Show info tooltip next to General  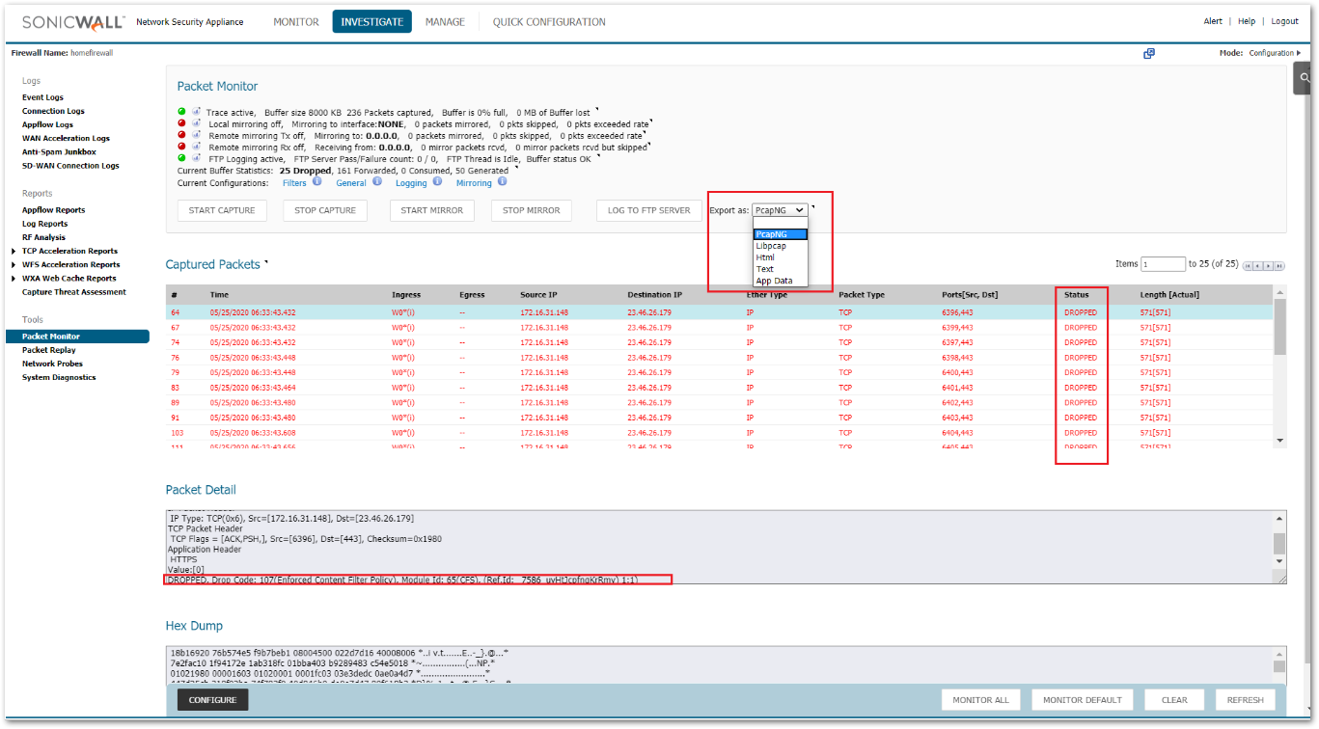point(377,181)
